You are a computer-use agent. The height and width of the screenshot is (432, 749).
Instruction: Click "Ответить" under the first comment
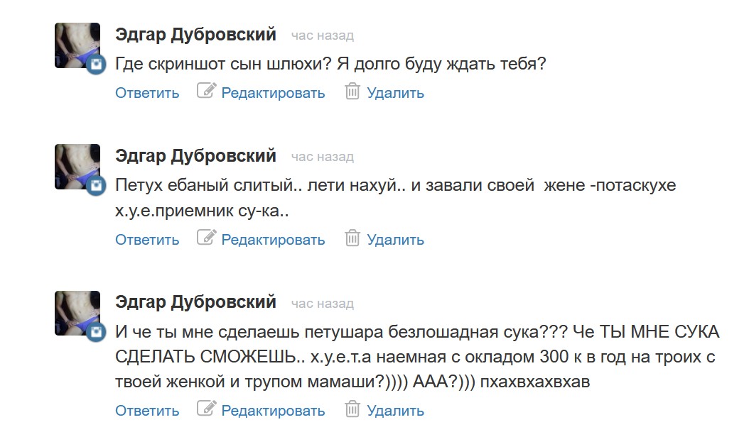(x=147, y=93)
